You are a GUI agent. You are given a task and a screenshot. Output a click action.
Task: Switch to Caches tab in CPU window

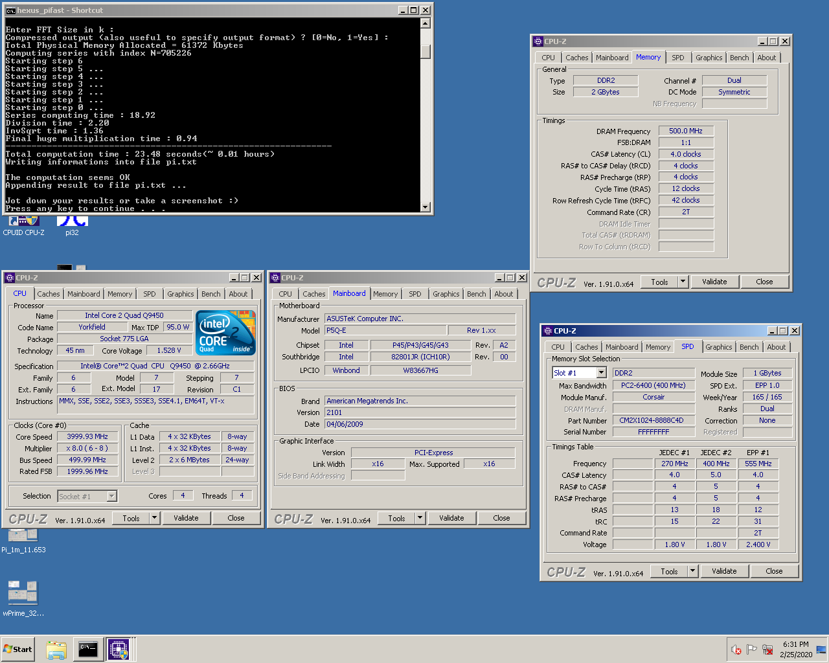click(48, 294)
